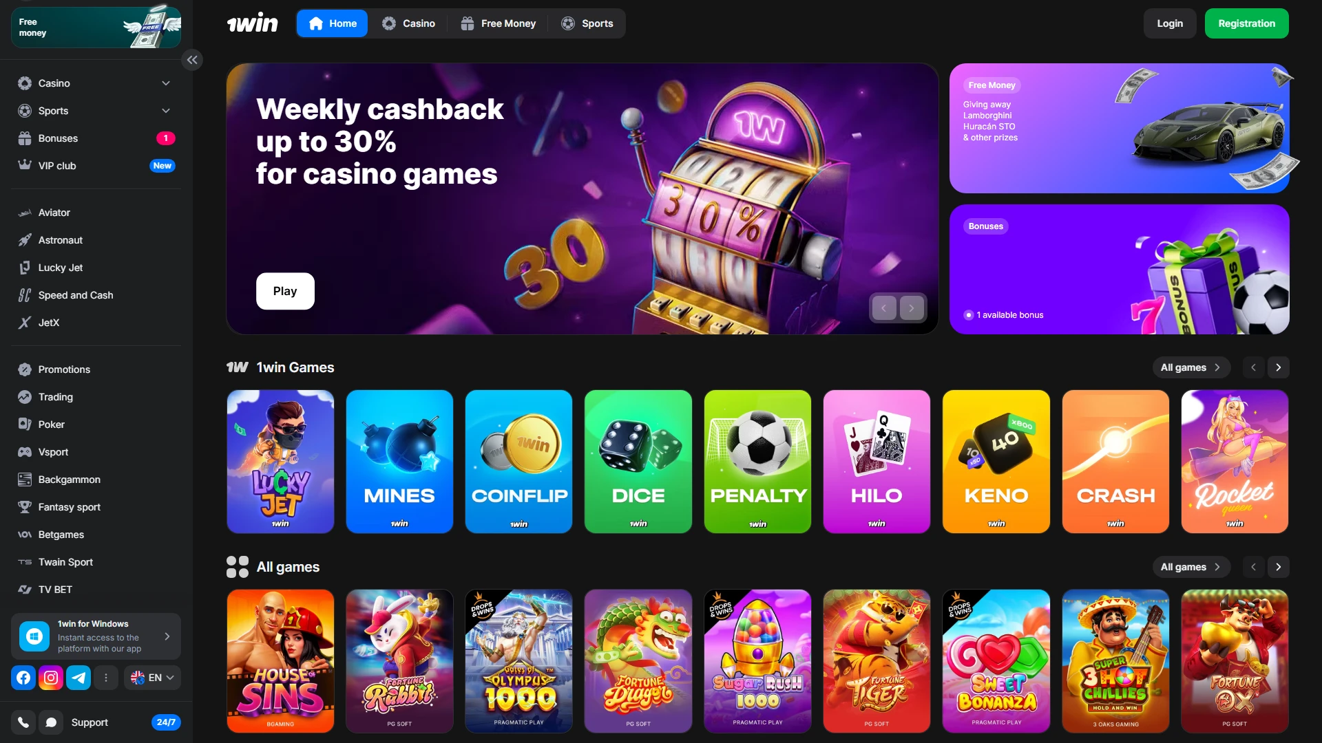The height and width of the screenshot is (743, 1322).
Task: Open more social links menu dots
Action: tap(106, 678)
